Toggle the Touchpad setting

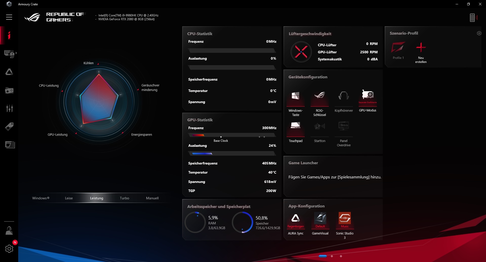pyautogui.click(x=295, y=126)
